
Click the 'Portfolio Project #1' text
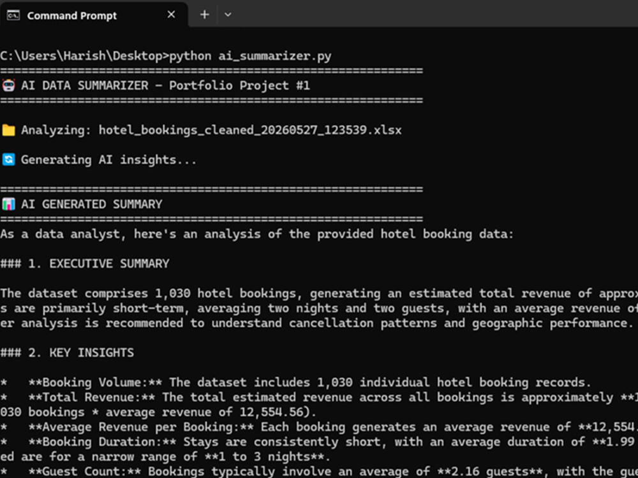[240, 85]
